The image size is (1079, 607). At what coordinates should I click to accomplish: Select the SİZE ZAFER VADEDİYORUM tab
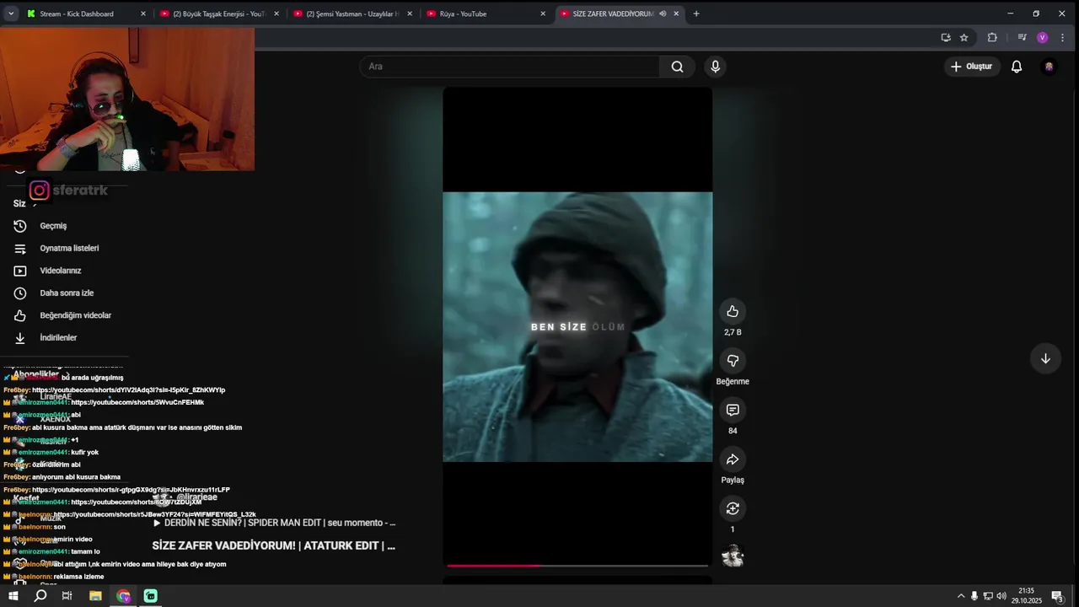point(613,13)
